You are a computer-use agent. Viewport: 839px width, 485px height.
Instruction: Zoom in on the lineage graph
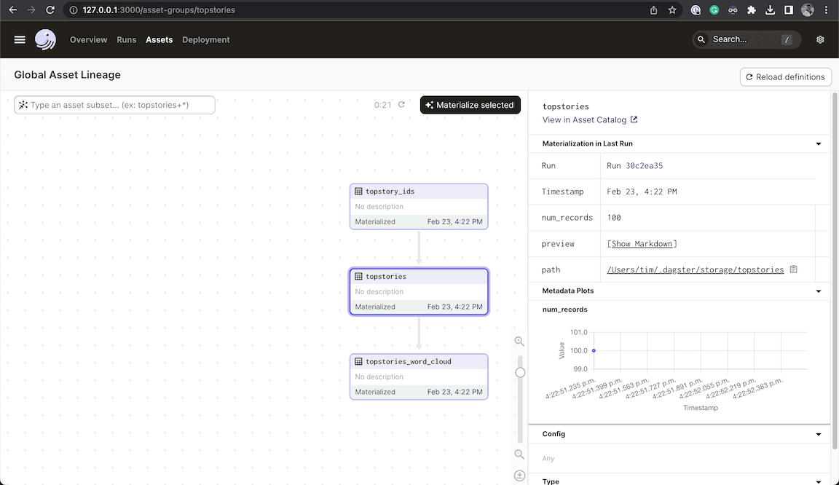coord(519,341)
